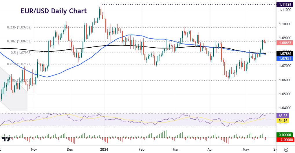Viewport: 295px width, 153px height.
Task: Open chart settings gear icon
Action: 286,150
